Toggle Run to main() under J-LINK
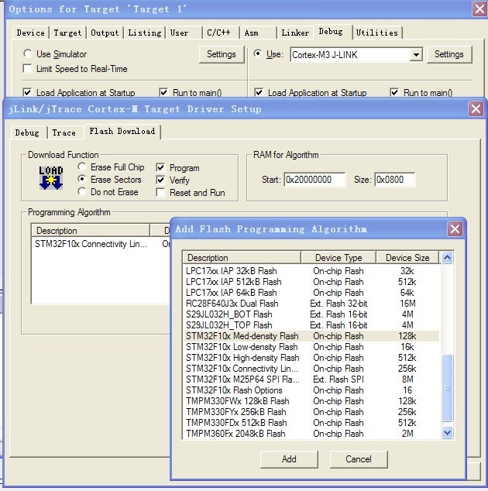Image resolution: width=488 pixels, height=491 pixels. [394, 92]
